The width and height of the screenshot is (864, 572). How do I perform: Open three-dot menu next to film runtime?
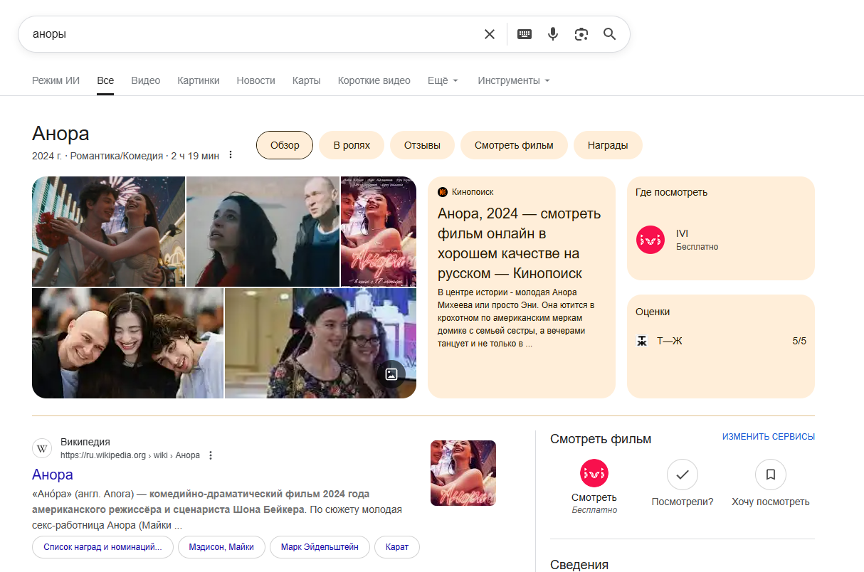point(231,155)
